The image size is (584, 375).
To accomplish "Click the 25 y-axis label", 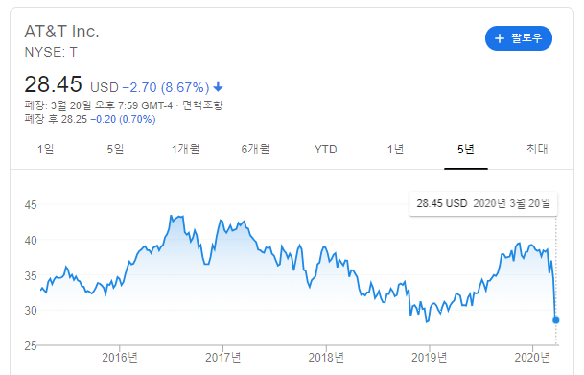I will coord(31,346).
